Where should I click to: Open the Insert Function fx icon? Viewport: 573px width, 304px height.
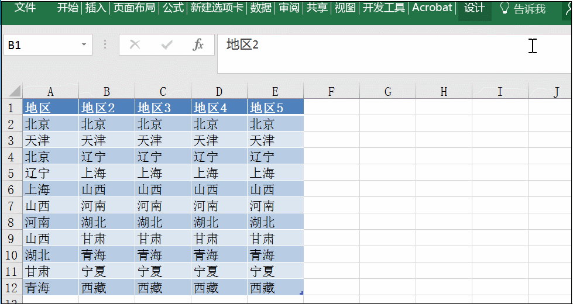[x=198, y=45]
